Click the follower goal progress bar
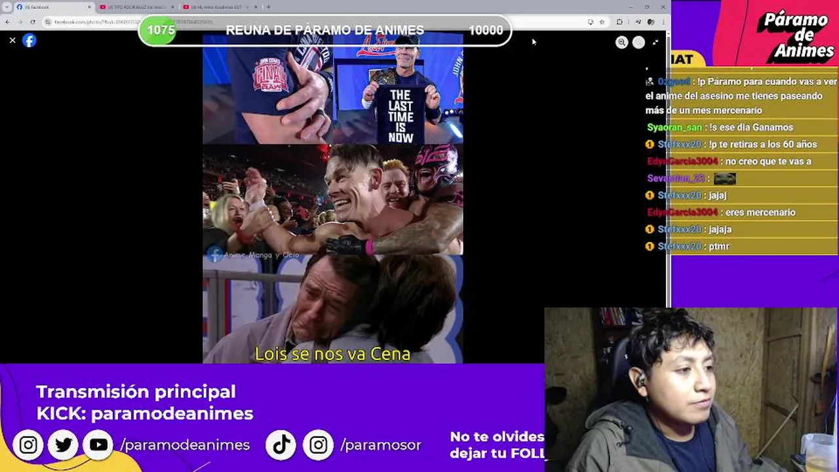This screenshot has width=839, height=472. coord(325,30)
